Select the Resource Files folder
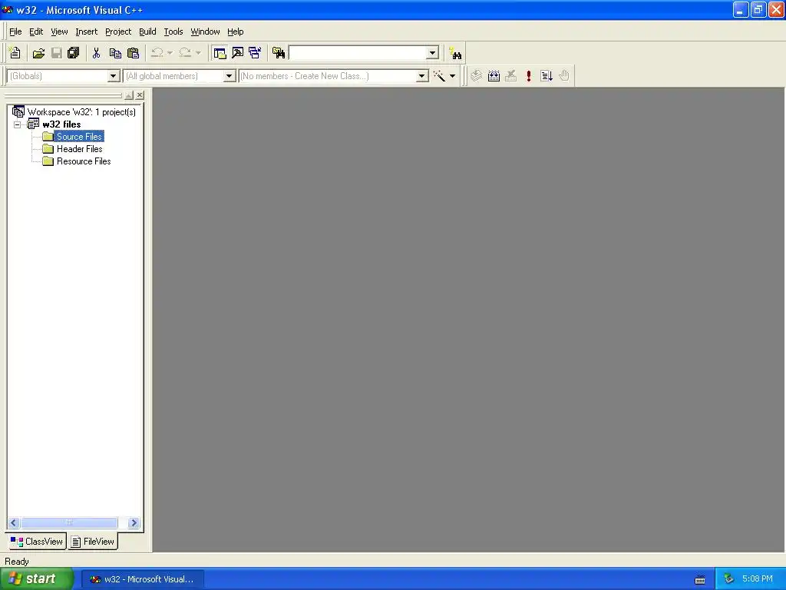Image resolution: width=786 pixels, height=590 pixels. pos(84,161)
